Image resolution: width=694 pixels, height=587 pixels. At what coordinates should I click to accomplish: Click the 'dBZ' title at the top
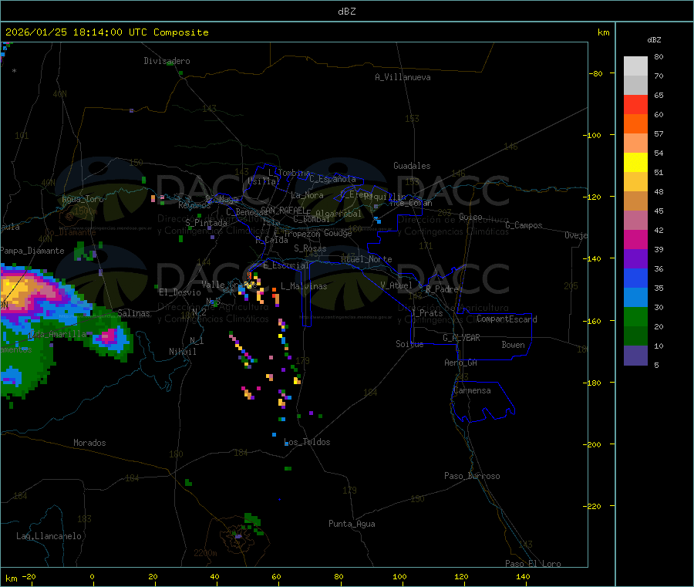(x=346, y=12)
